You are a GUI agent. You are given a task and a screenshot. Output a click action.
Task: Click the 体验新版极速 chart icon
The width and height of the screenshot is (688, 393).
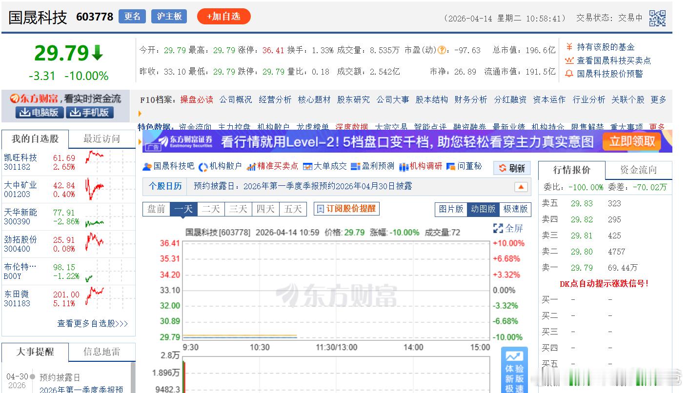(514, 356)
